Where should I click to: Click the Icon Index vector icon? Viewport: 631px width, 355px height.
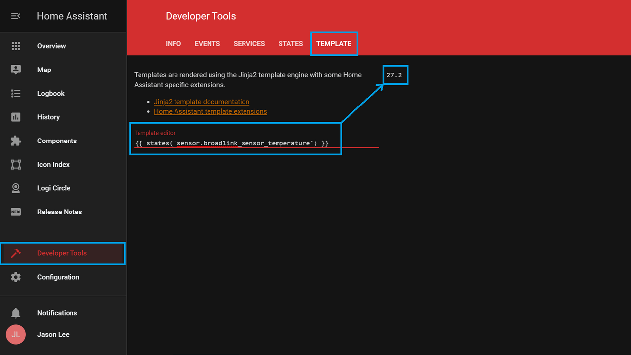coord(16,164)
